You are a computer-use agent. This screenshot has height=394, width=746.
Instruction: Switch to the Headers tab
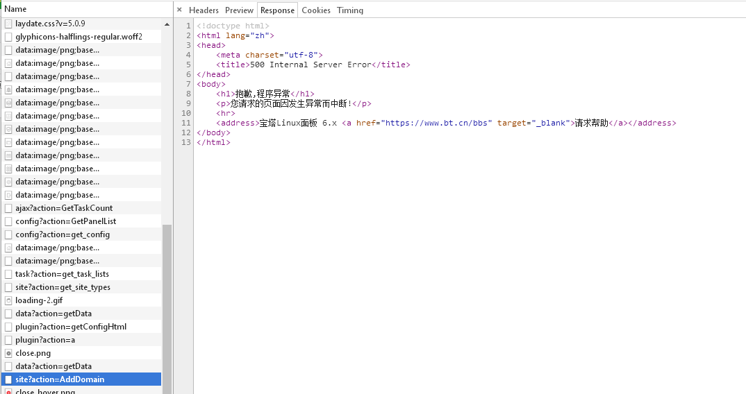pyautogui.click(x=204, y=10)
